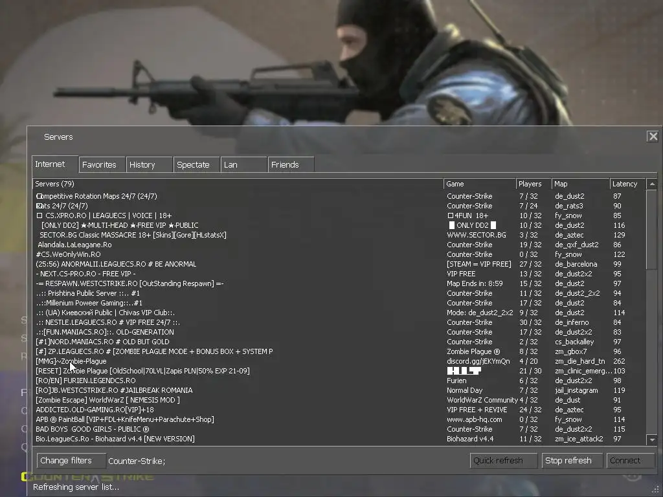Select RESPAWN.WESTCSTRIKE.RO server row
Screen dimensions: 663x497
coord(339,283)
